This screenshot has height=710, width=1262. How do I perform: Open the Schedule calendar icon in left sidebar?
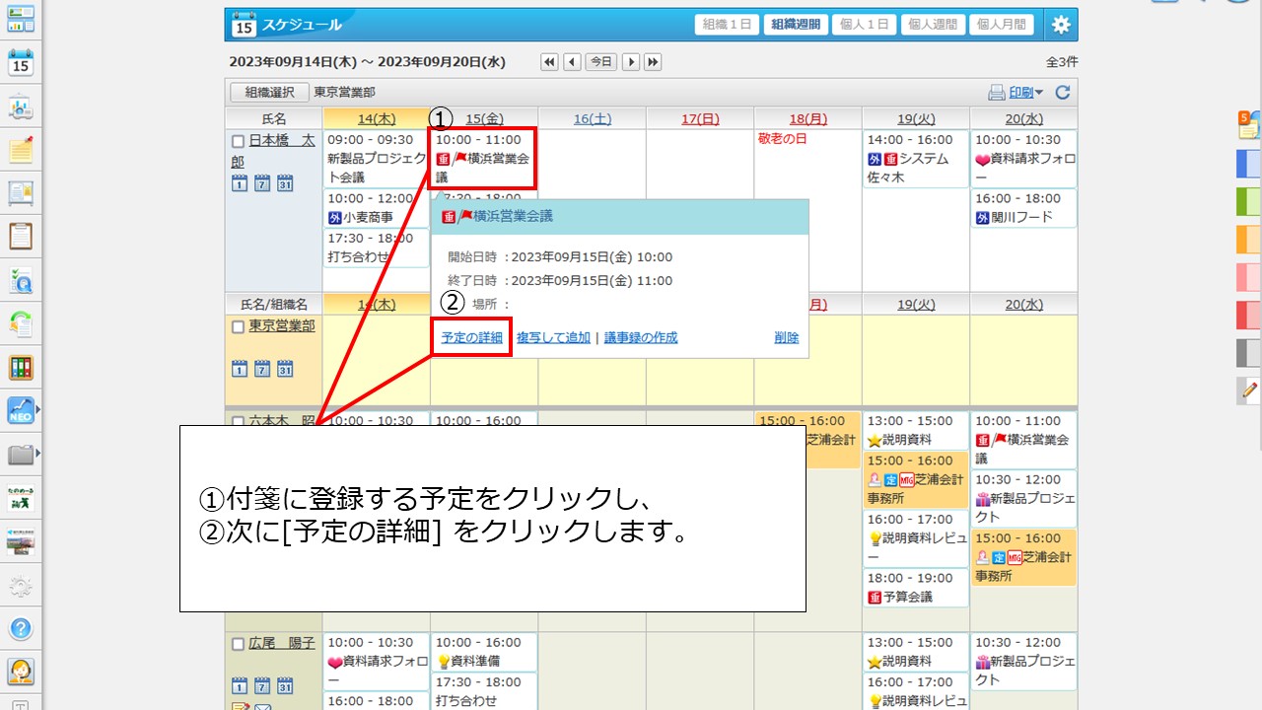pos(22,64)
